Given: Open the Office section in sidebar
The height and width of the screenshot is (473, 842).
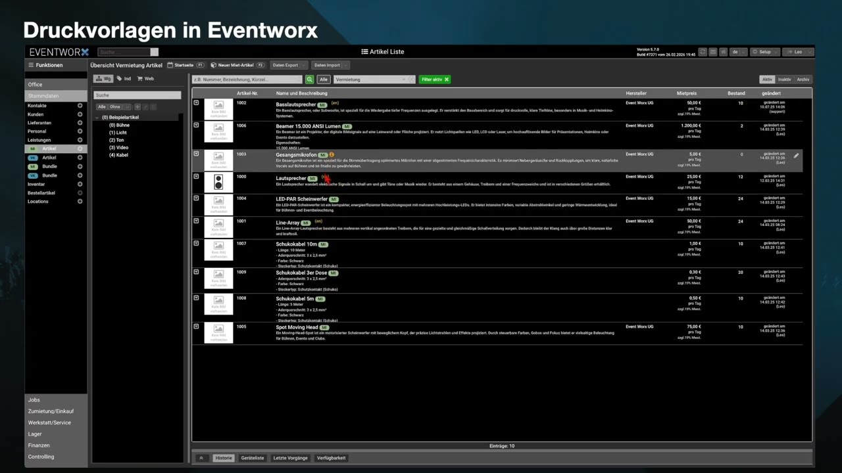Looking at the screenshot, I should tap(56, 85).
